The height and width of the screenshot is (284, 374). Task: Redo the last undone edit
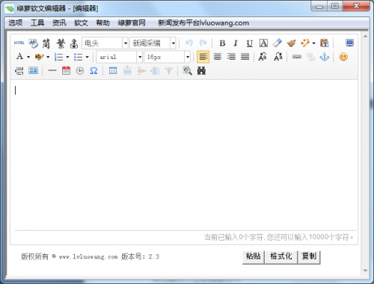[203, 43]
